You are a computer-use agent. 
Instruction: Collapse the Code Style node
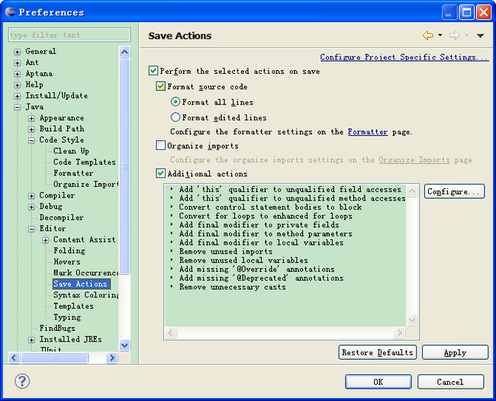point(31,140)
